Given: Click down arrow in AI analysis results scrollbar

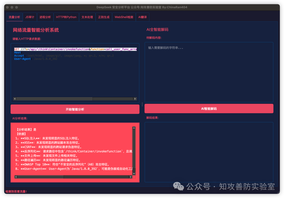Looking at the screenshot, I should 134,174.
